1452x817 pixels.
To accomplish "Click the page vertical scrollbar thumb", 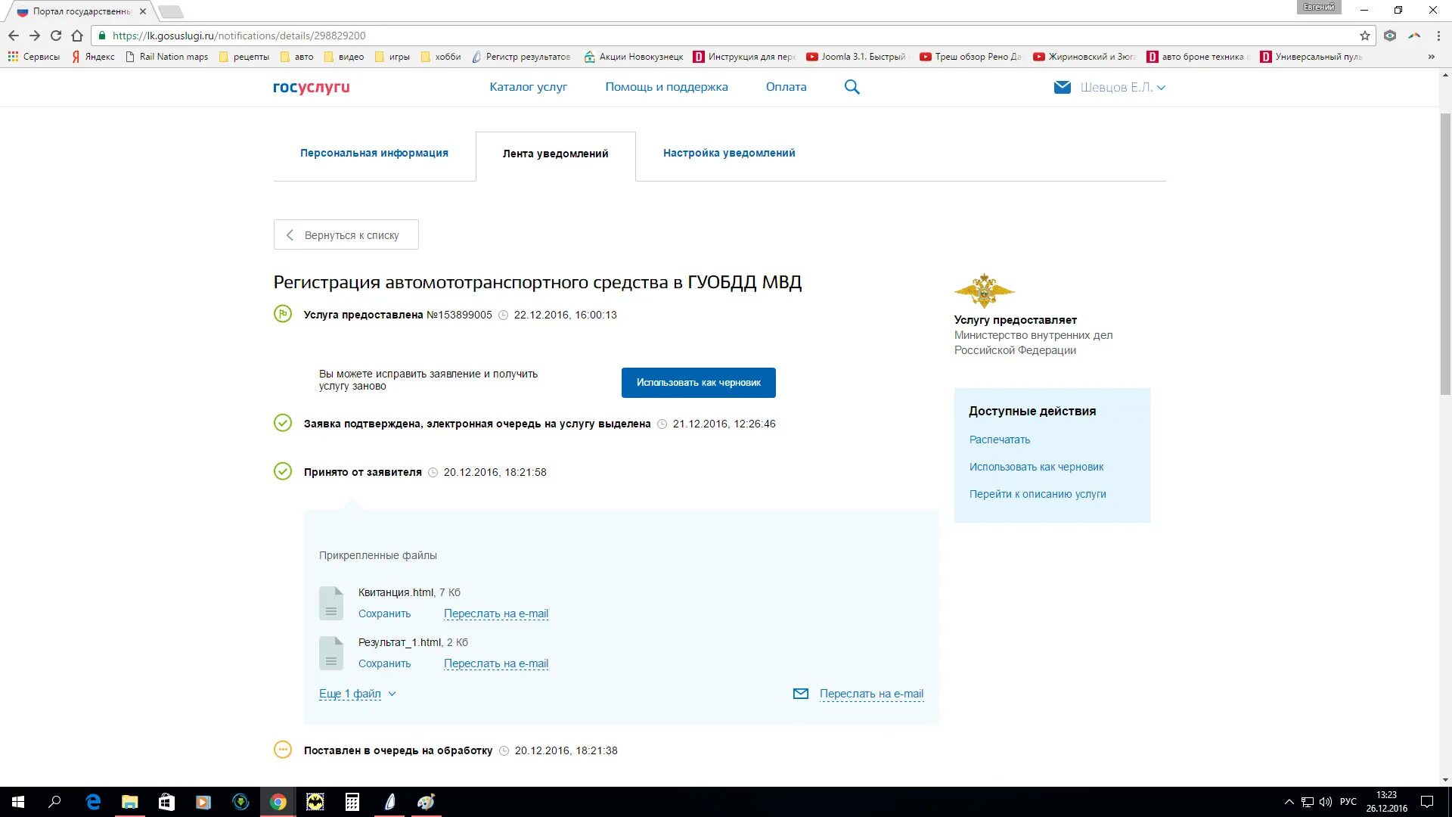I will (1445, 253).
